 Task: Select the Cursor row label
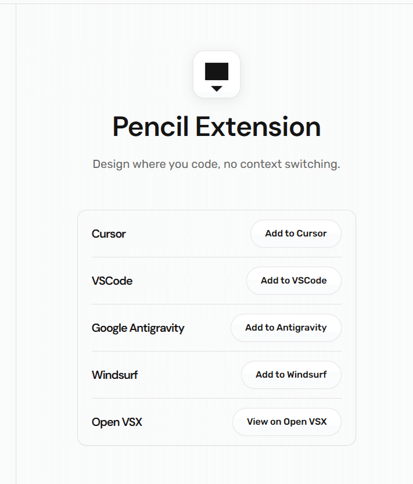109,234
